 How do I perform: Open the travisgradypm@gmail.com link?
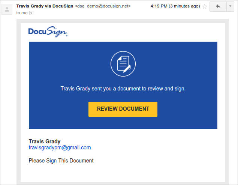[x=60, y=147]
